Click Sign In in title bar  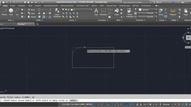[x=159, y=2]
